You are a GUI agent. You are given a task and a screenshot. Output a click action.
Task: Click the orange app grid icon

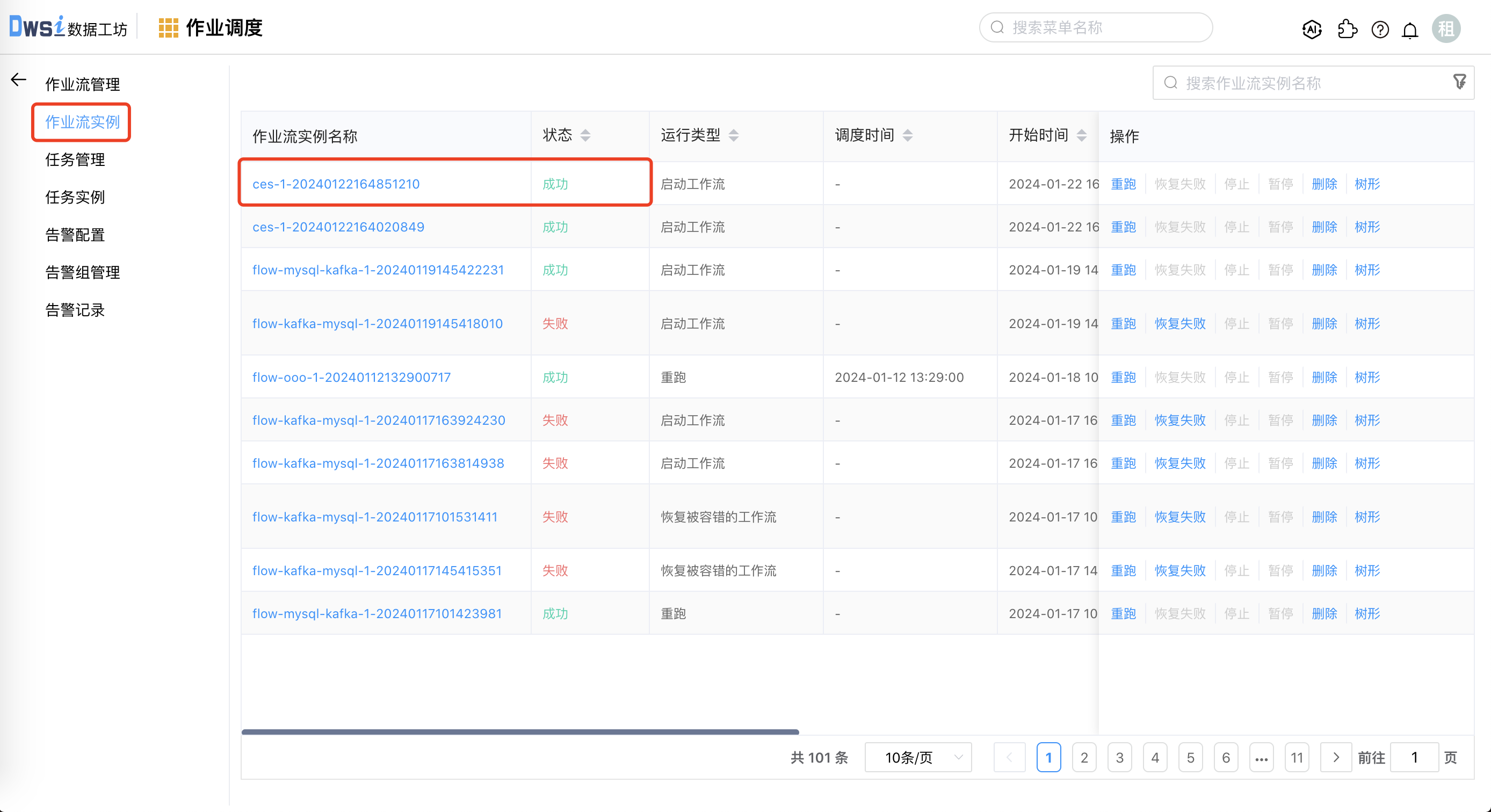tap(168, 28)
